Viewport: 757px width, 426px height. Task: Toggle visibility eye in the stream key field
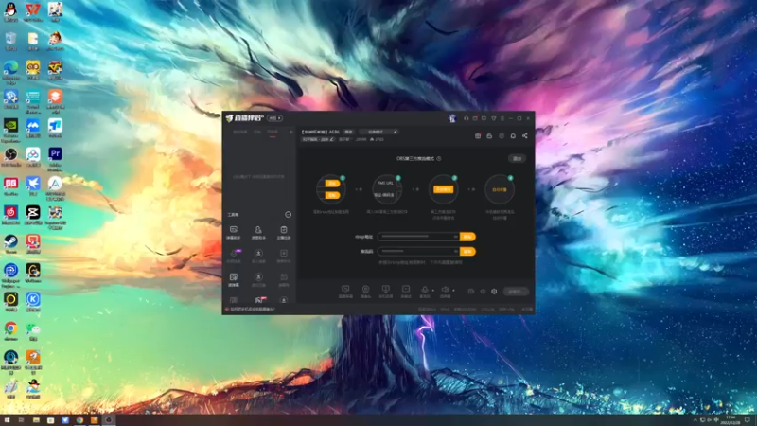click(x=455, y=252)
